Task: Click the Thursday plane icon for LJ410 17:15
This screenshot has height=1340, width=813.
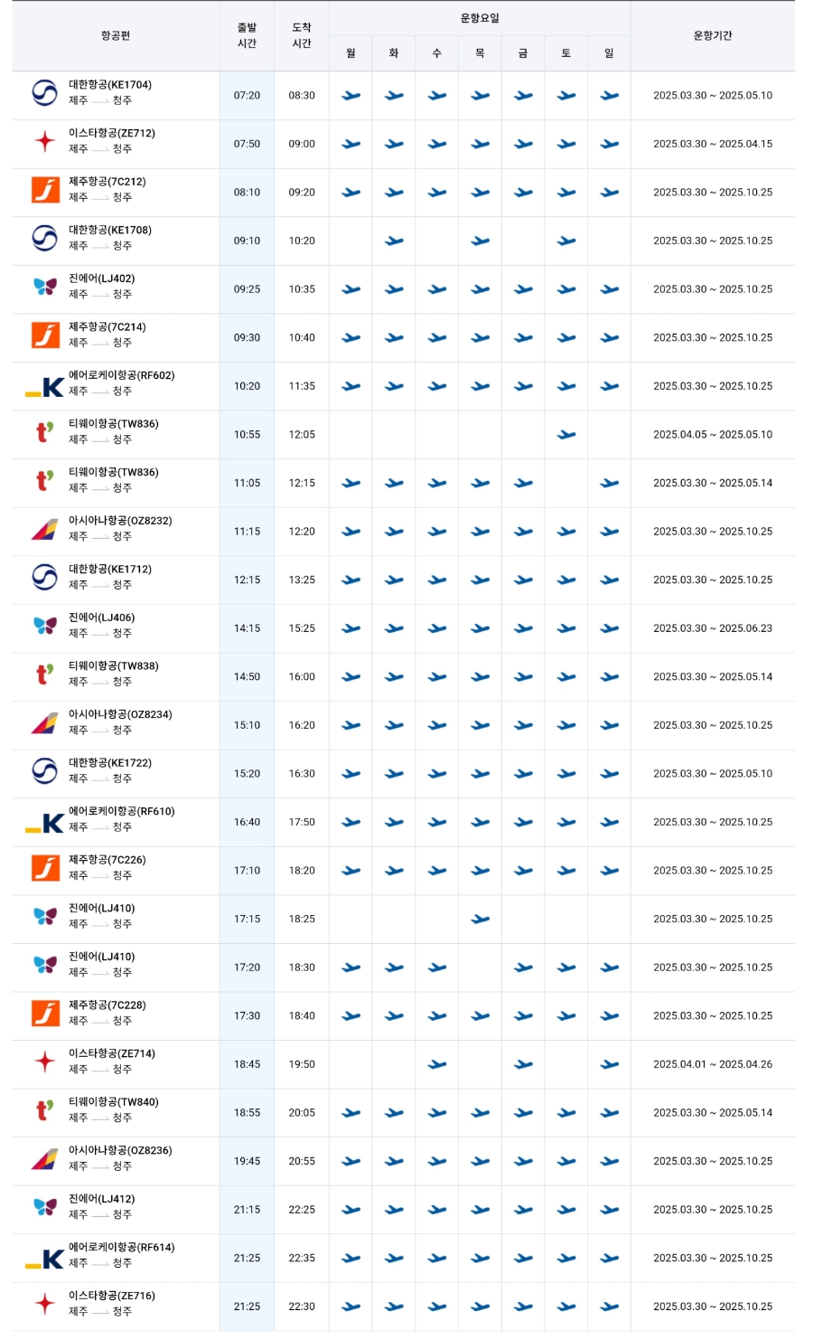Action: [x=481, y=920]
